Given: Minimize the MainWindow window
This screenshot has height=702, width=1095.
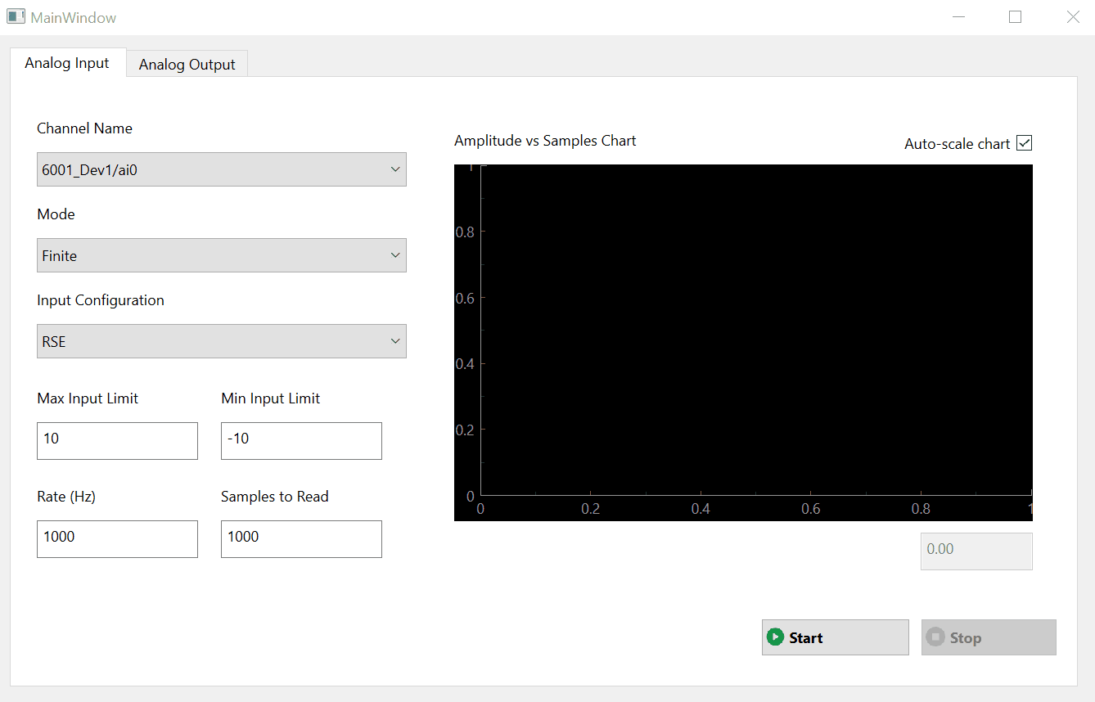Looking at the screenshot, I should 958,17.
